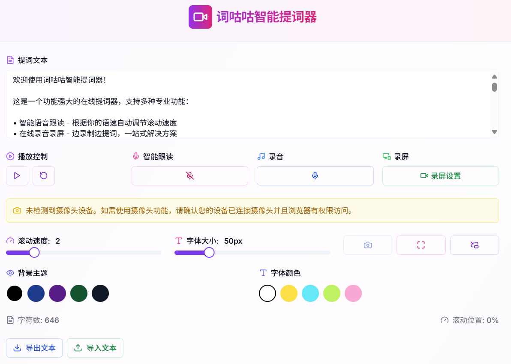Start audio recording with blue microphone button

click(x=315, y=176)
